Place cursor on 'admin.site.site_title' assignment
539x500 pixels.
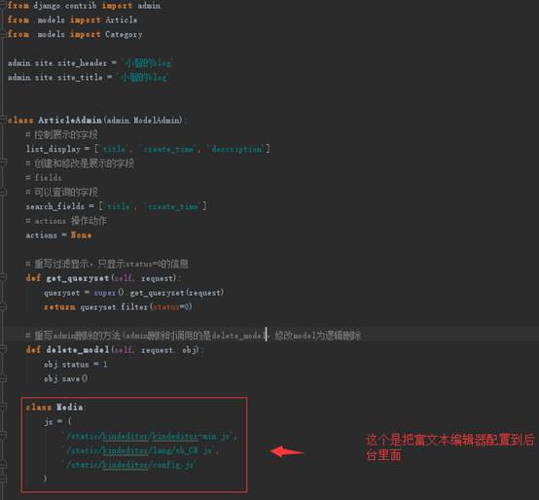(x=88, y=77)
